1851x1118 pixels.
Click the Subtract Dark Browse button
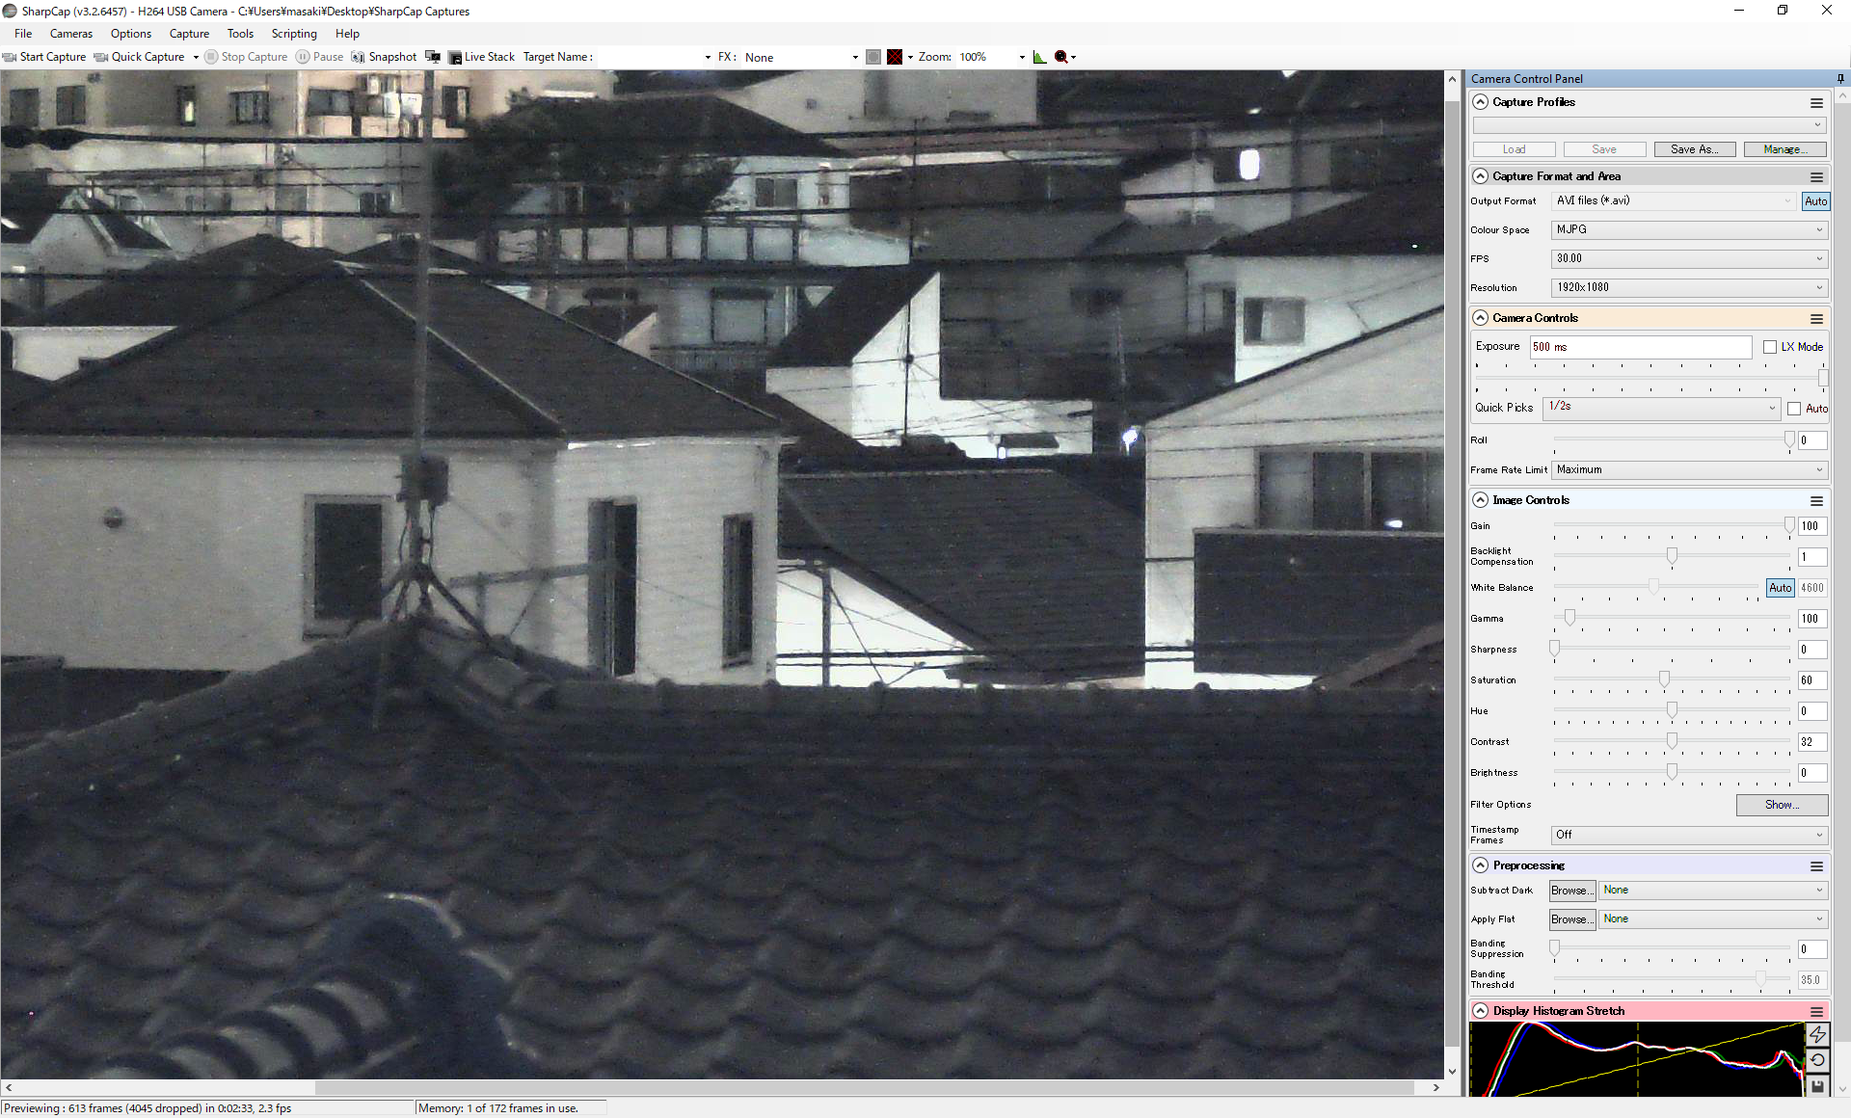(1571, 891)
